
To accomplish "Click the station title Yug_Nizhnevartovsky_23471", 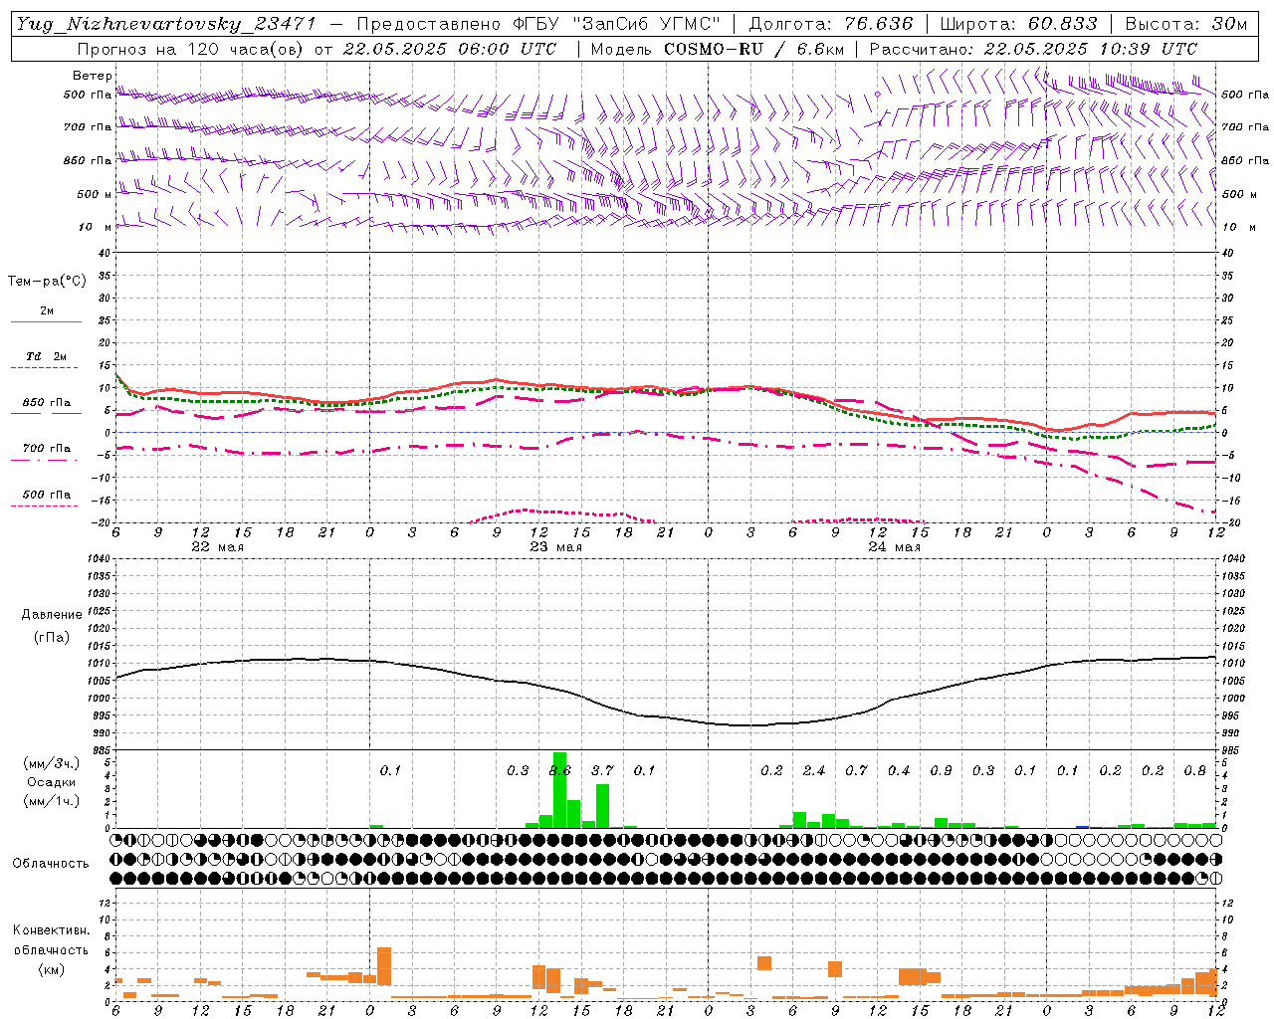I will [166, 24].
